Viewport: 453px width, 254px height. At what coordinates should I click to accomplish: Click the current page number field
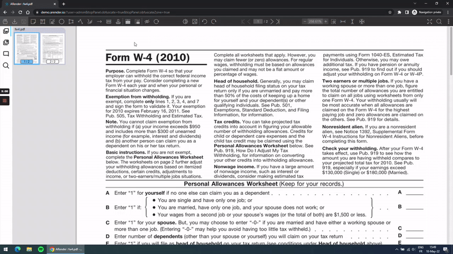point(258,21)
